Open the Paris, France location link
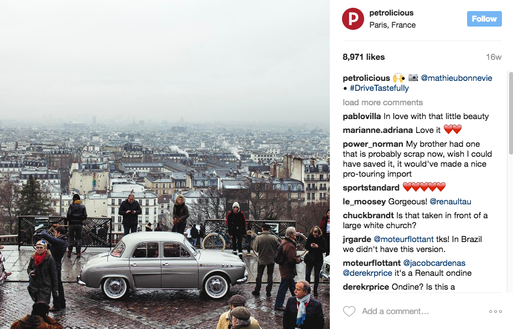 tap(392, 25)
